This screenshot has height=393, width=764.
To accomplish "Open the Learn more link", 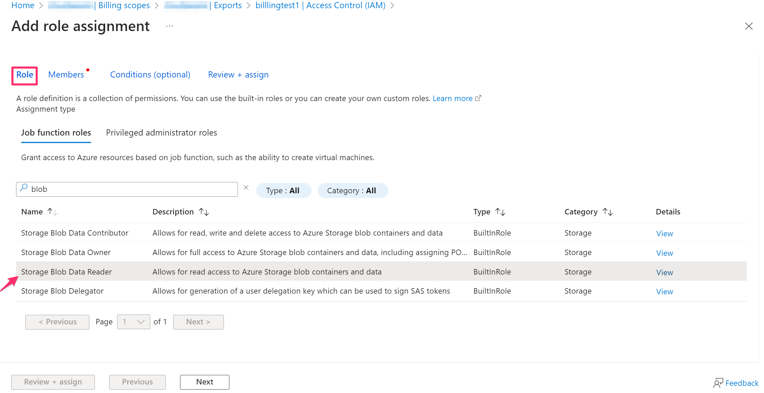I will tap(453, 99).
